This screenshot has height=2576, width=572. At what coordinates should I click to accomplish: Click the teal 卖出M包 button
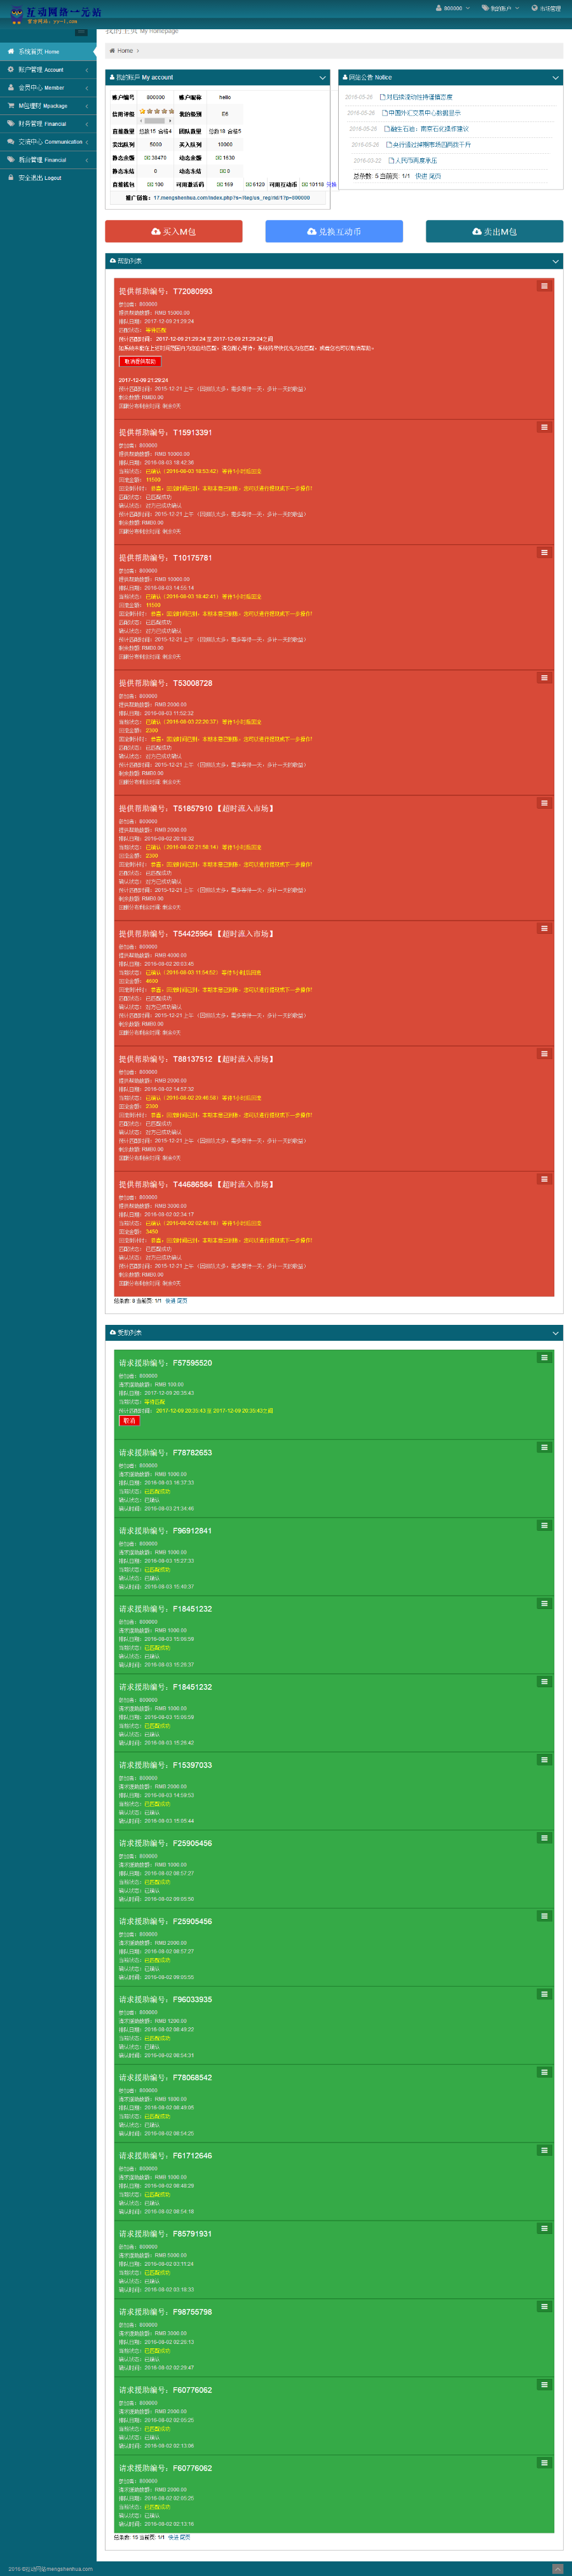(494, 231)
